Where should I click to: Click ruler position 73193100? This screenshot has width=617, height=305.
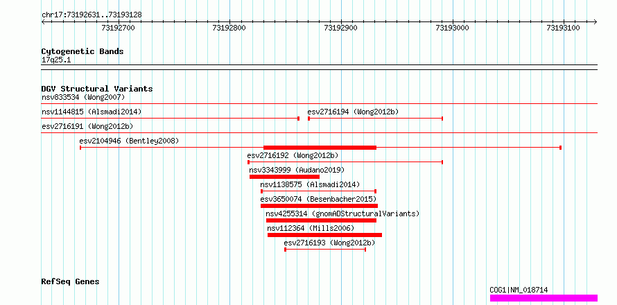click(x=564, y=28)
